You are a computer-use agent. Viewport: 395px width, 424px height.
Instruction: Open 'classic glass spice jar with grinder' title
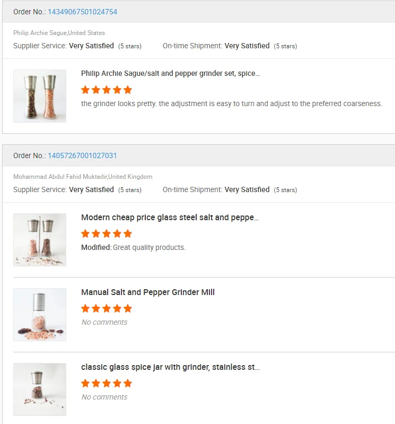(x=170, y=367)
